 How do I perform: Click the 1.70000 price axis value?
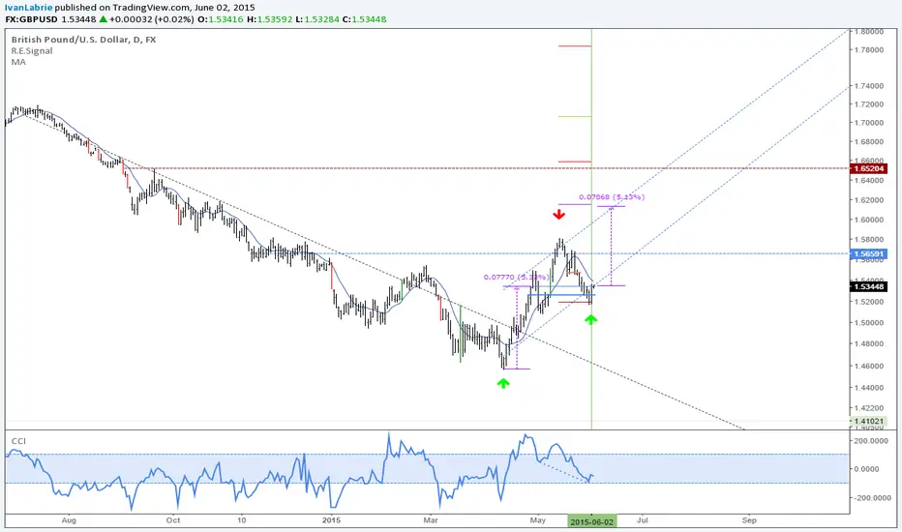(x=869, y=123)
